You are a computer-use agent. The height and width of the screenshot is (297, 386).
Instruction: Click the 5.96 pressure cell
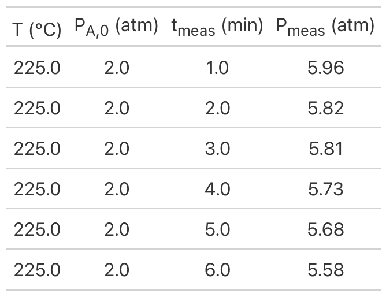click(x=325, y=68)
